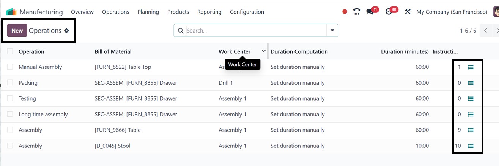This screenshot has height=166, width=499.
Task: Open the activities clock icon
Action: [x=388, y=12]
